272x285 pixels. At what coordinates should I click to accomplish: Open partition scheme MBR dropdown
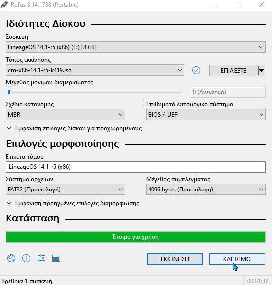[x=66, y=115]
